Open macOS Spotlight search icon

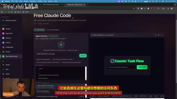(160, 1)
